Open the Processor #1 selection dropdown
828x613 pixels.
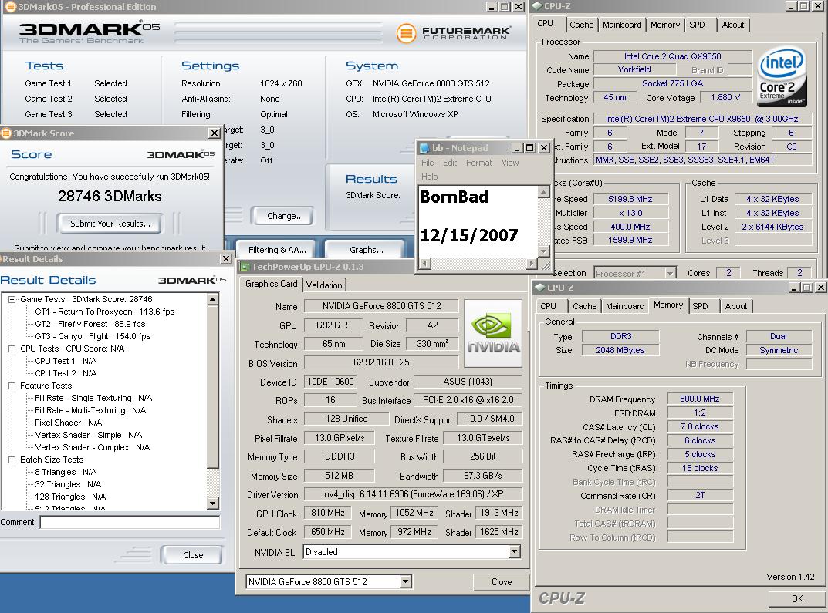coord(670,273)
